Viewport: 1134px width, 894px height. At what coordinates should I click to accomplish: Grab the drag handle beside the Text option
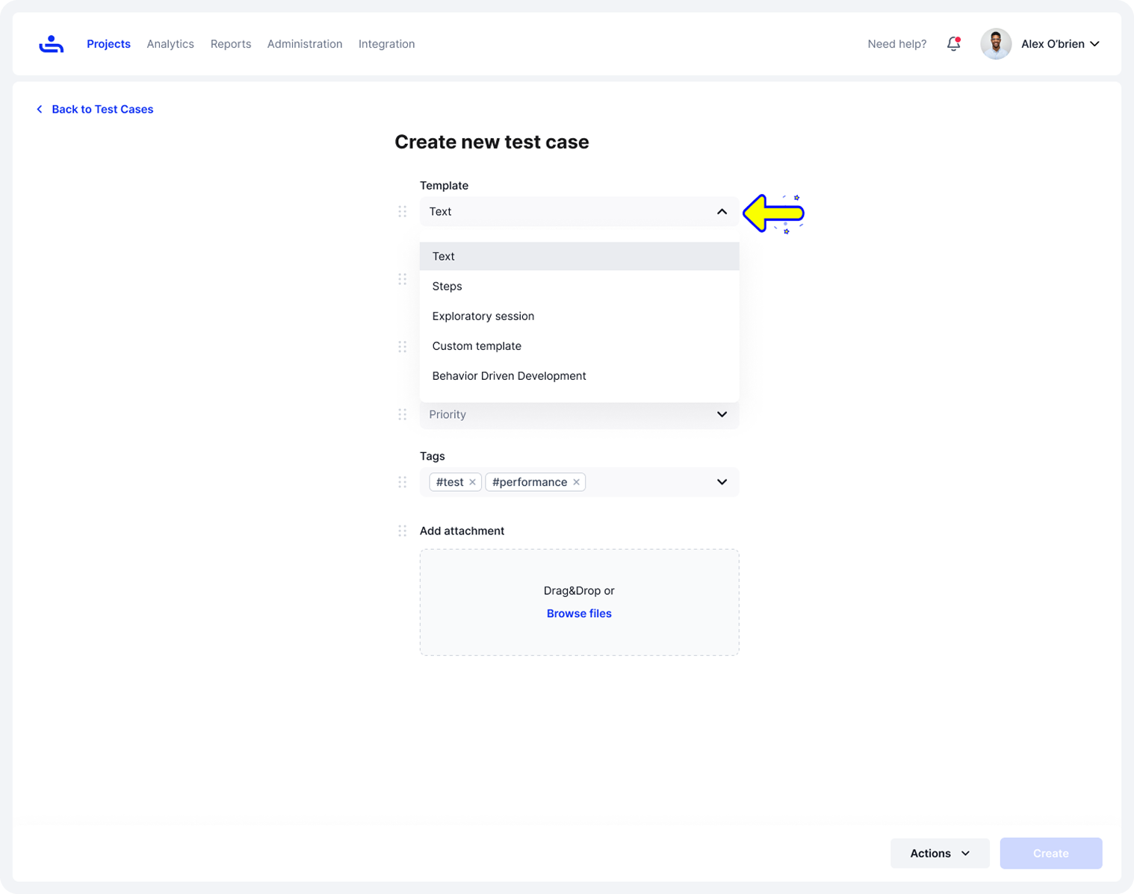[x=403, y=279]
